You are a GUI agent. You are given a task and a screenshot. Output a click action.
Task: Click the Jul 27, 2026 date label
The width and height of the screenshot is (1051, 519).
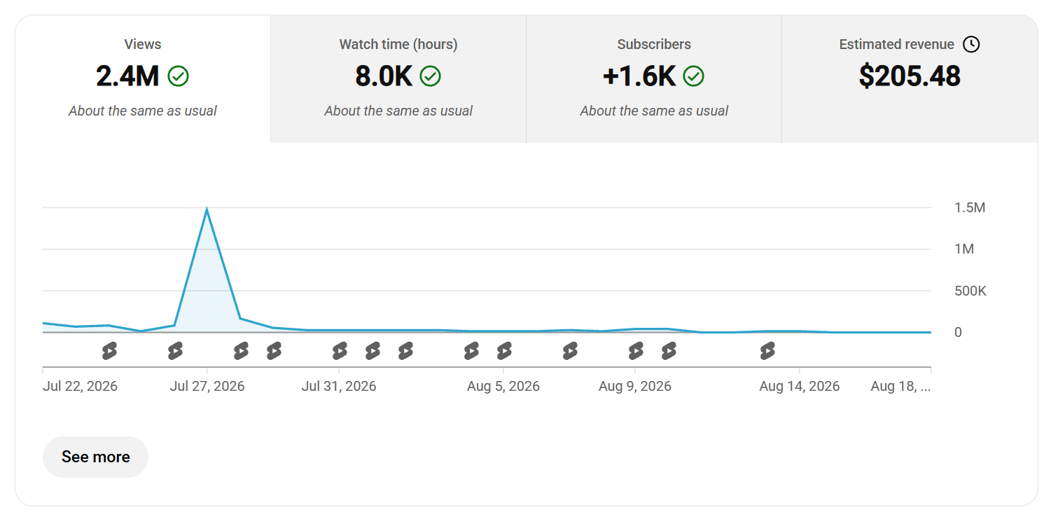pos(207,387)
